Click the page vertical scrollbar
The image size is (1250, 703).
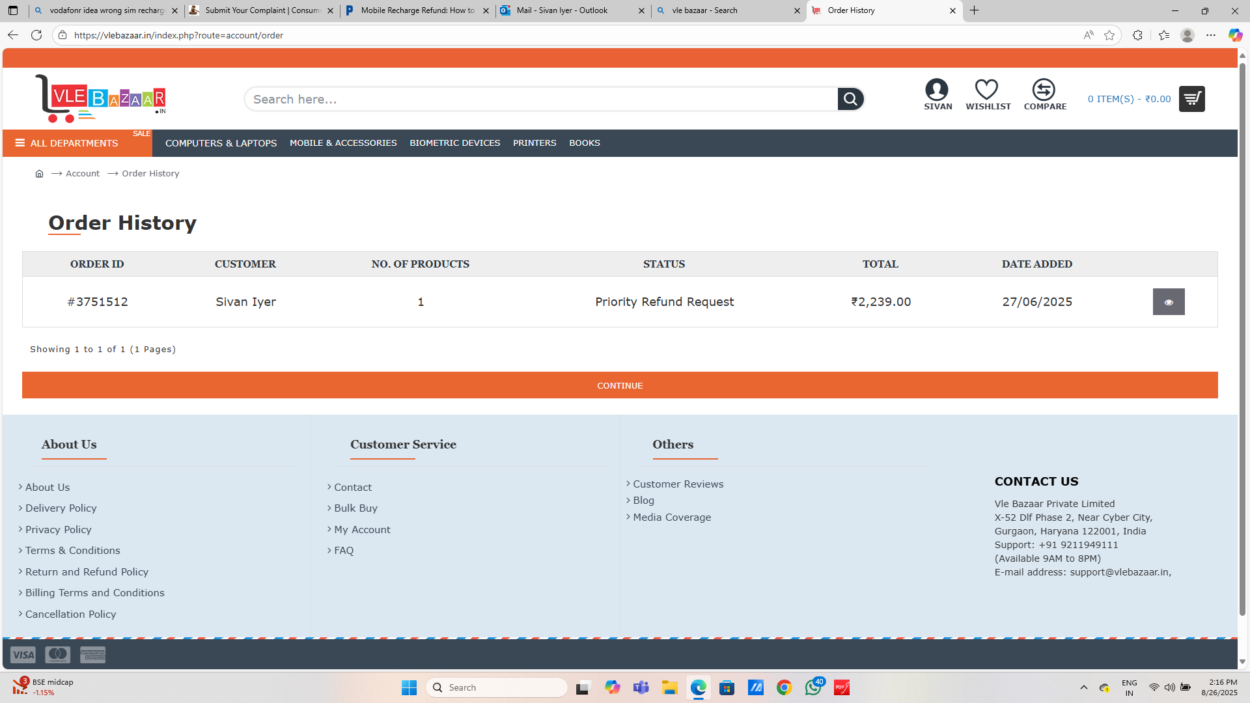pos(1242,338)
